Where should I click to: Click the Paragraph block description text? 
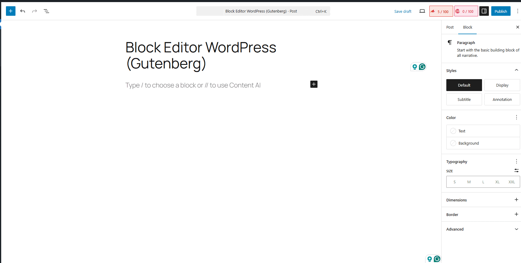(488, 53)
